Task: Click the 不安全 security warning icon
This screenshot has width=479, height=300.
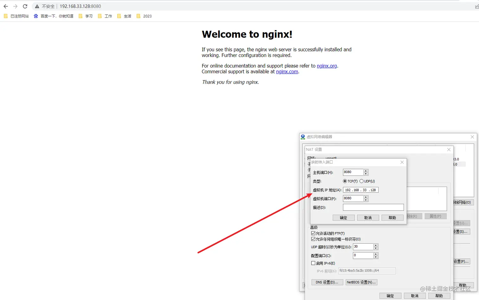Action: [x=37, y=6]
